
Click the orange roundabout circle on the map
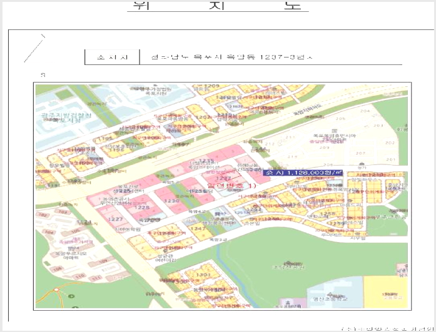[56, 289]
